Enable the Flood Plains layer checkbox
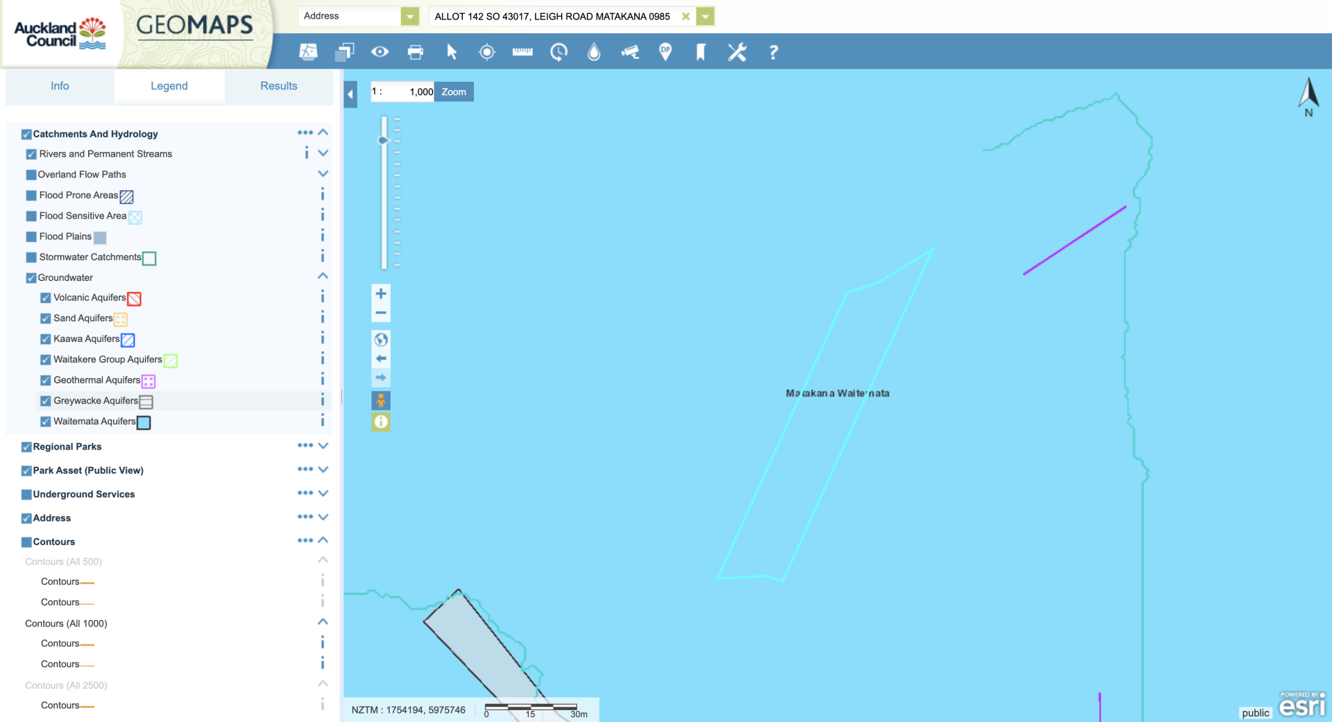1332x722 pixels. (31, 237)
